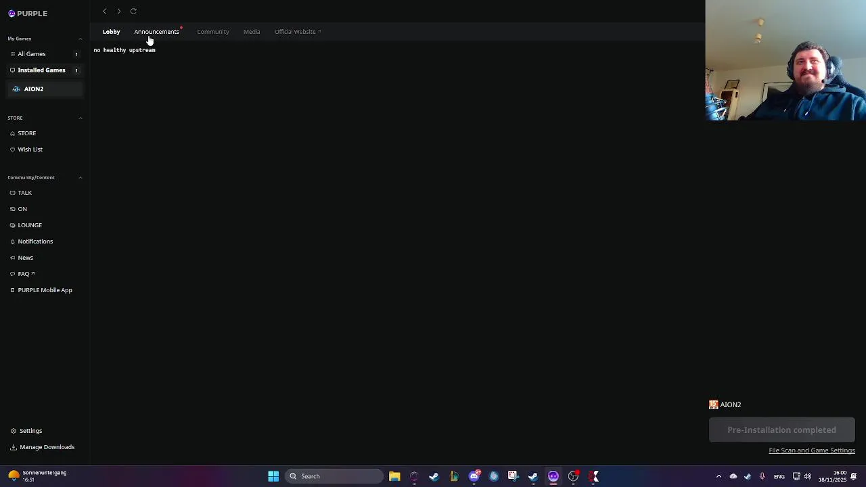
Task: Open Manage Downloads
Action: pos(43,447)
